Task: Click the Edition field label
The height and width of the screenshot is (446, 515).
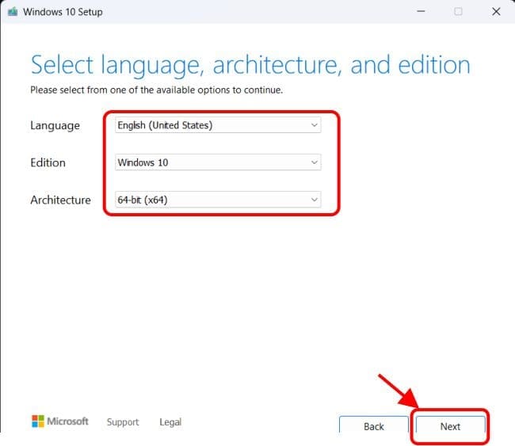Action: pyautogui.click(x=48, y=162)
